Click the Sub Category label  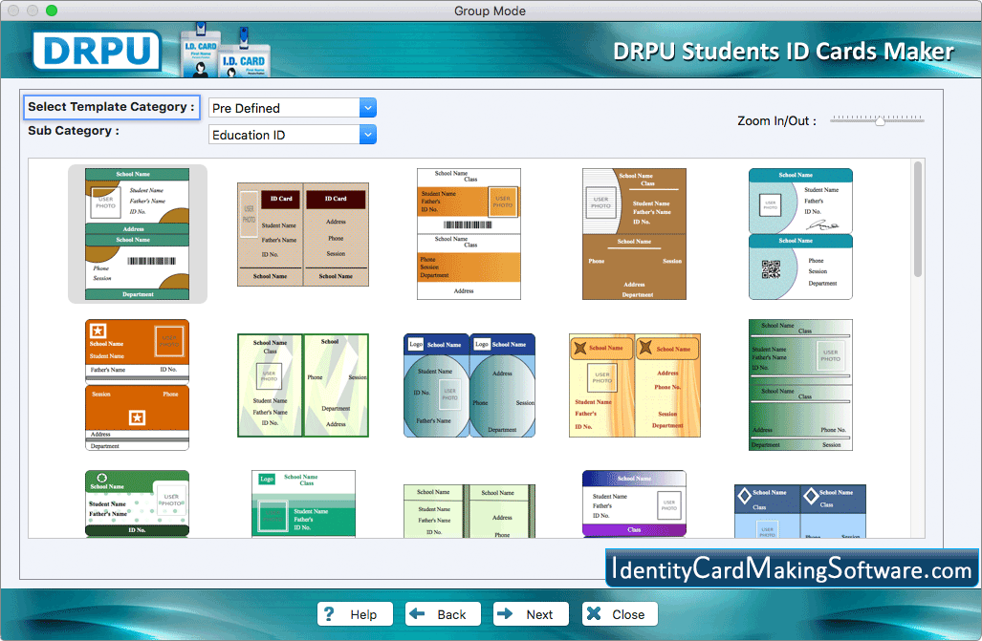(74, 131)
